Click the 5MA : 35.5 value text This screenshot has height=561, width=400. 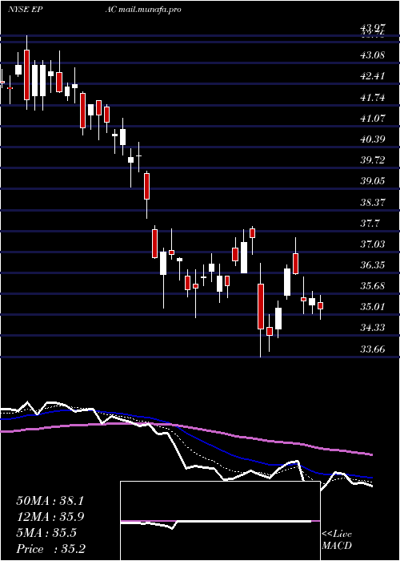(x=46, y=533)
